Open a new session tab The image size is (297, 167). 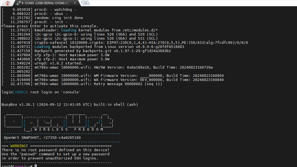tap(85, 3)
